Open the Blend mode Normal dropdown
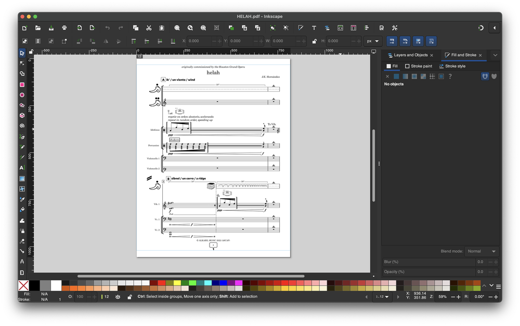The width and height of the screenshot is (520, 326). (x=482, y=252)
